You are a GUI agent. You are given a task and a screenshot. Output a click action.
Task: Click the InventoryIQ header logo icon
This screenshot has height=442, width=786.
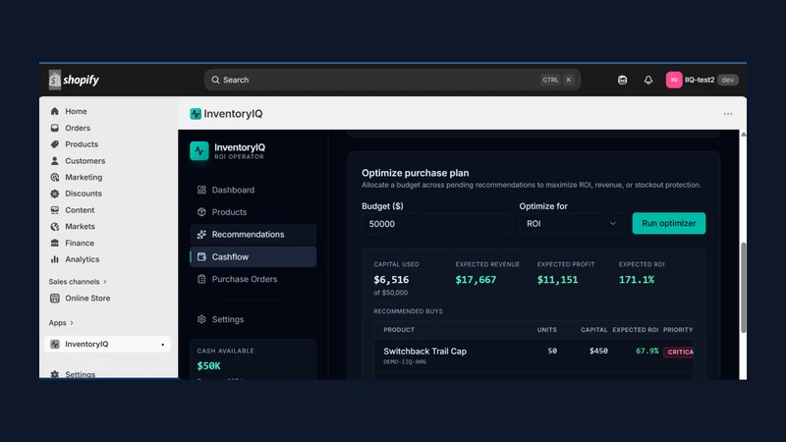click(196, 114)
